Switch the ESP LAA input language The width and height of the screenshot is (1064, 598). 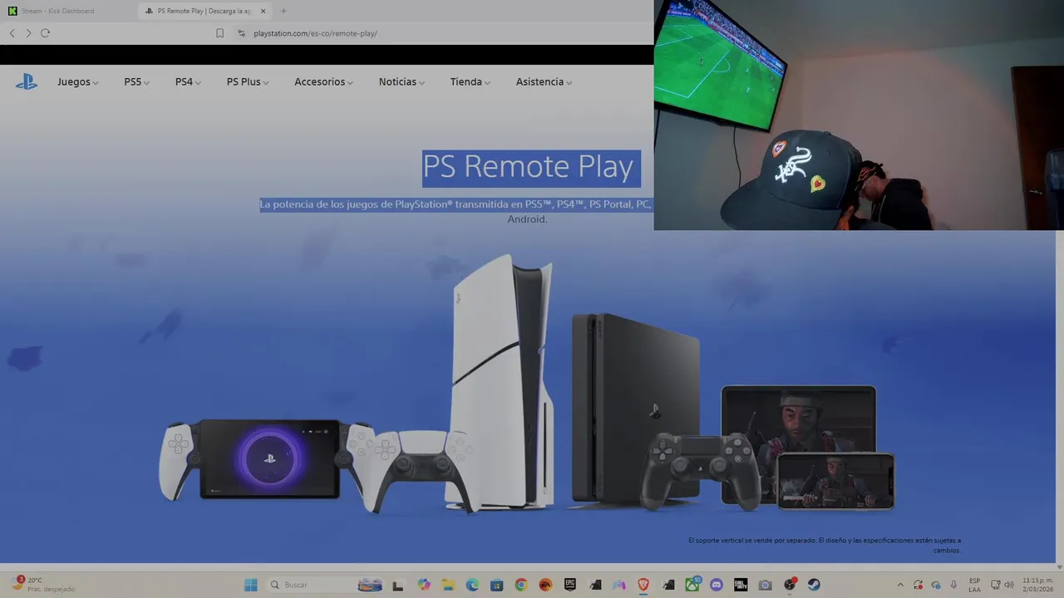pyautogui.click(x=974, y=585)
